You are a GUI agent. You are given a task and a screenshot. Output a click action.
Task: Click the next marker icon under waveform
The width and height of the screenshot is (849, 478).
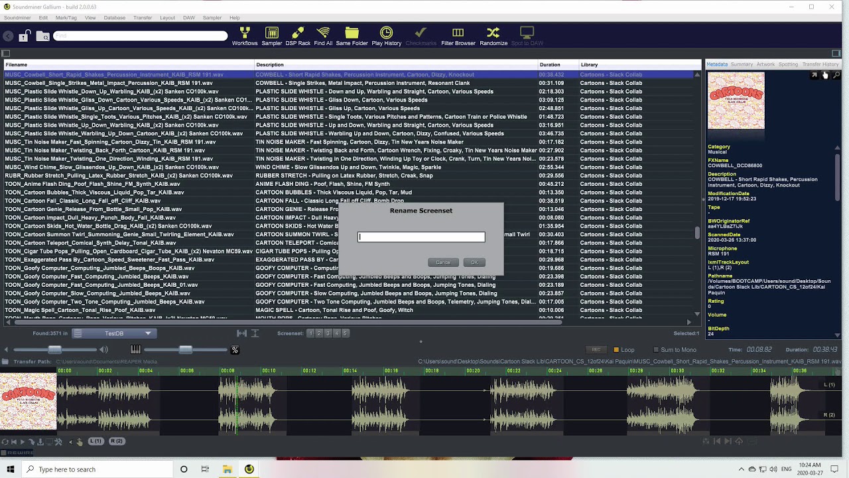pyautogui.click(x=728, y=441)
